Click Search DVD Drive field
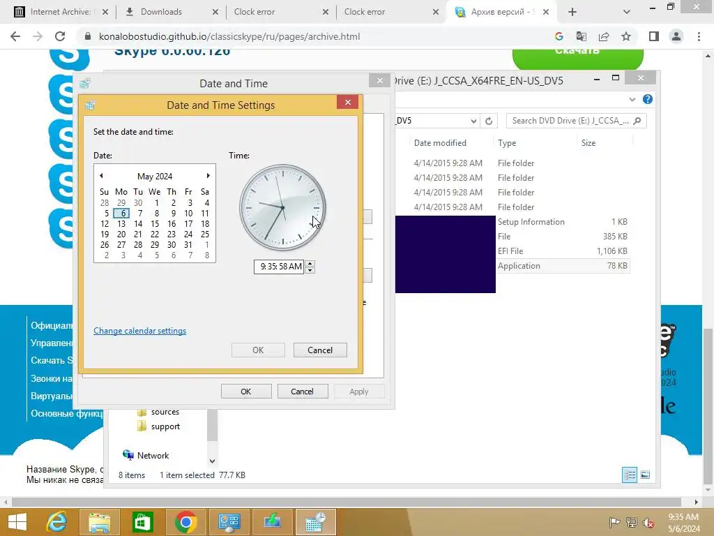 [576, 121]
